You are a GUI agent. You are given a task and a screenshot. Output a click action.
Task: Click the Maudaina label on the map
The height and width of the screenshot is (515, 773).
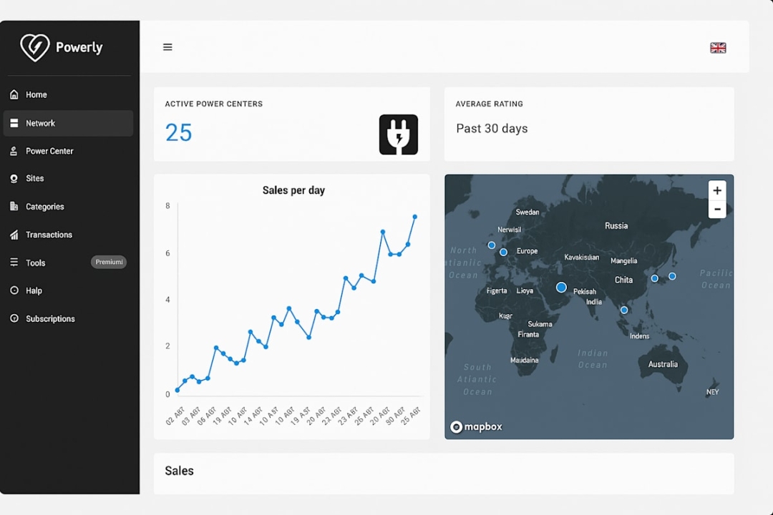(x=524, y=360)
